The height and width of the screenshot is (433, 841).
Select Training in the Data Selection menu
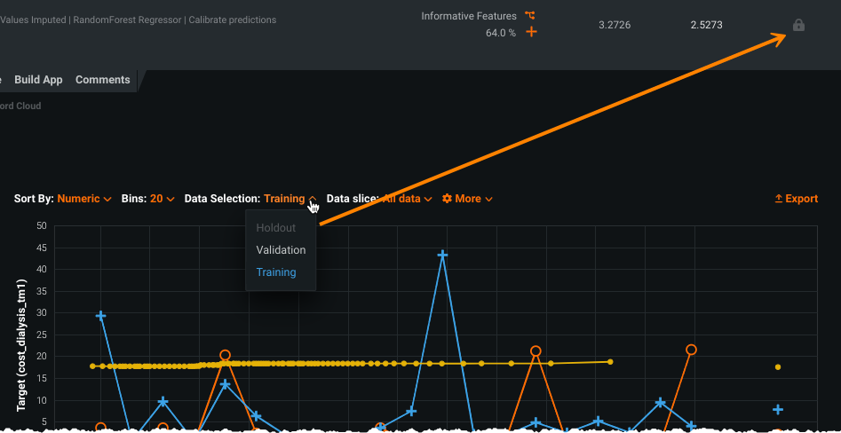point(276,272)
